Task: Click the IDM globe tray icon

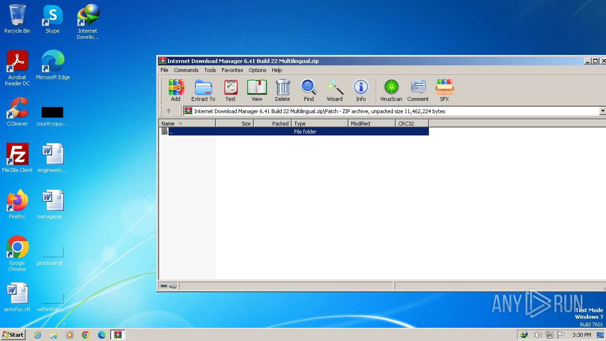Action: point(524,335)
